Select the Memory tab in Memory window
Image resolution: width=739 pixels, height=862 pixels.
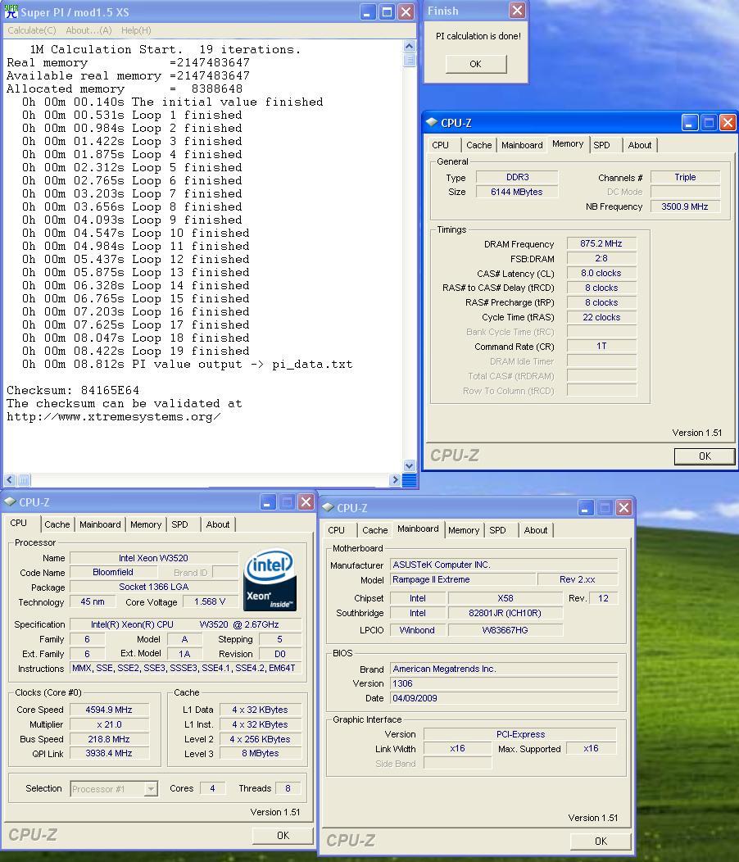(x=568, y=144)
